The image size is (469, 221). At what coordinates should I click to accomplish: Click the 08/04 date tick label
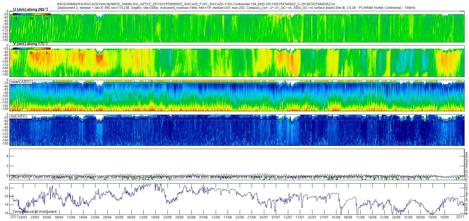pos(59,217)
